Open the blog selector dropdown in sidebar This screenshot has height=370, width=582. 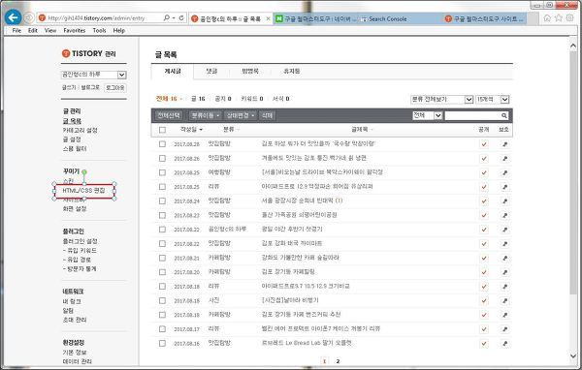point(93,75)
